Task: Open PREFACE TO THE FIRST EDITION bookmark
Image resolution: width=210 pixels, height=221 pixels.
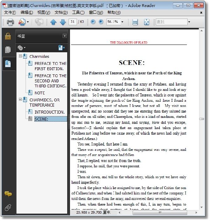Action: 50,66
